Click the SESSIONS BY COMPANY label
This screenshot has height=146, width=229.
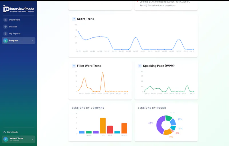(88, 108)
